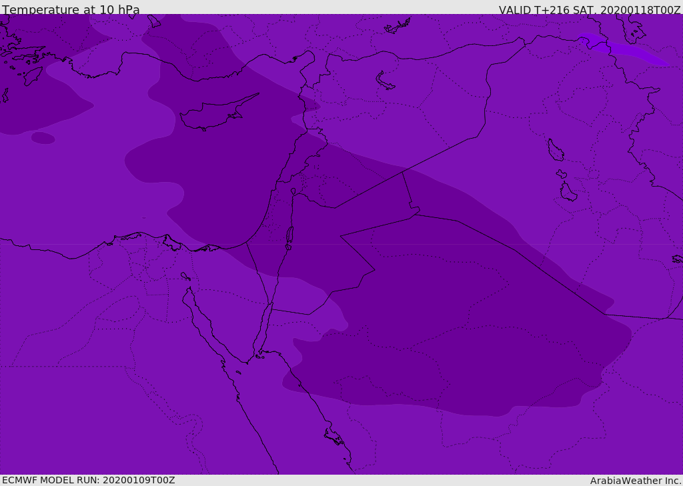Click the Dead Sea outline on the map
The height and width of the screenshot is (486, 683).
tap(289, 237)
